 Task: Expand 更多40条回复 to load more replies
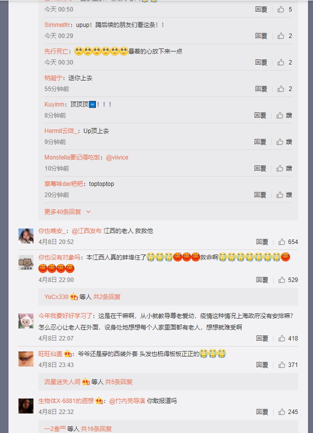coord(67,212)
